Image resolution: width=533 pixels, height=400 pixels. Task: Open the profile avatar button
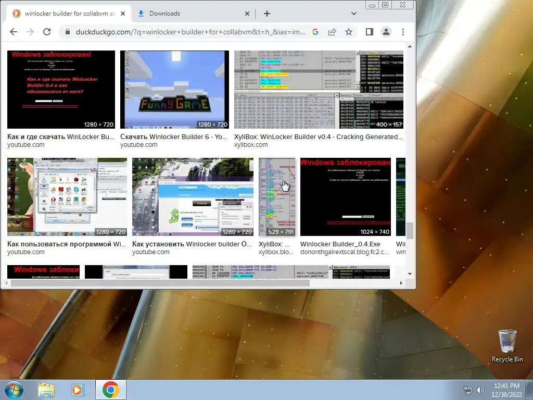pyautogui.click(x=386, y=32)
